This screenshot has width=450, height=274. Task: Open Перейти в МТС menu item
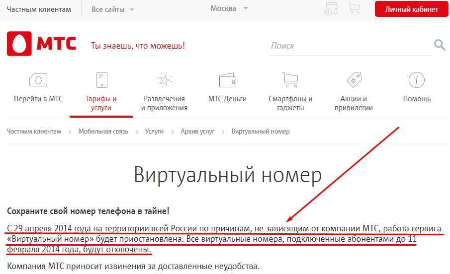click(x=38, y=99)
